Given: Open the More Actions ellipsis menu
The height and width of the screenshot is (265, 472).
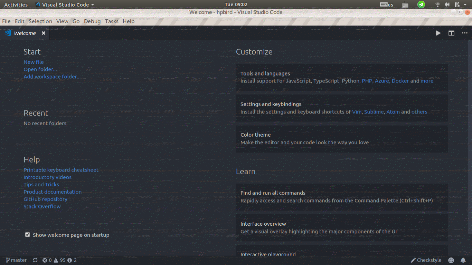Looking at the screenshot, I should tap(464, 33).
